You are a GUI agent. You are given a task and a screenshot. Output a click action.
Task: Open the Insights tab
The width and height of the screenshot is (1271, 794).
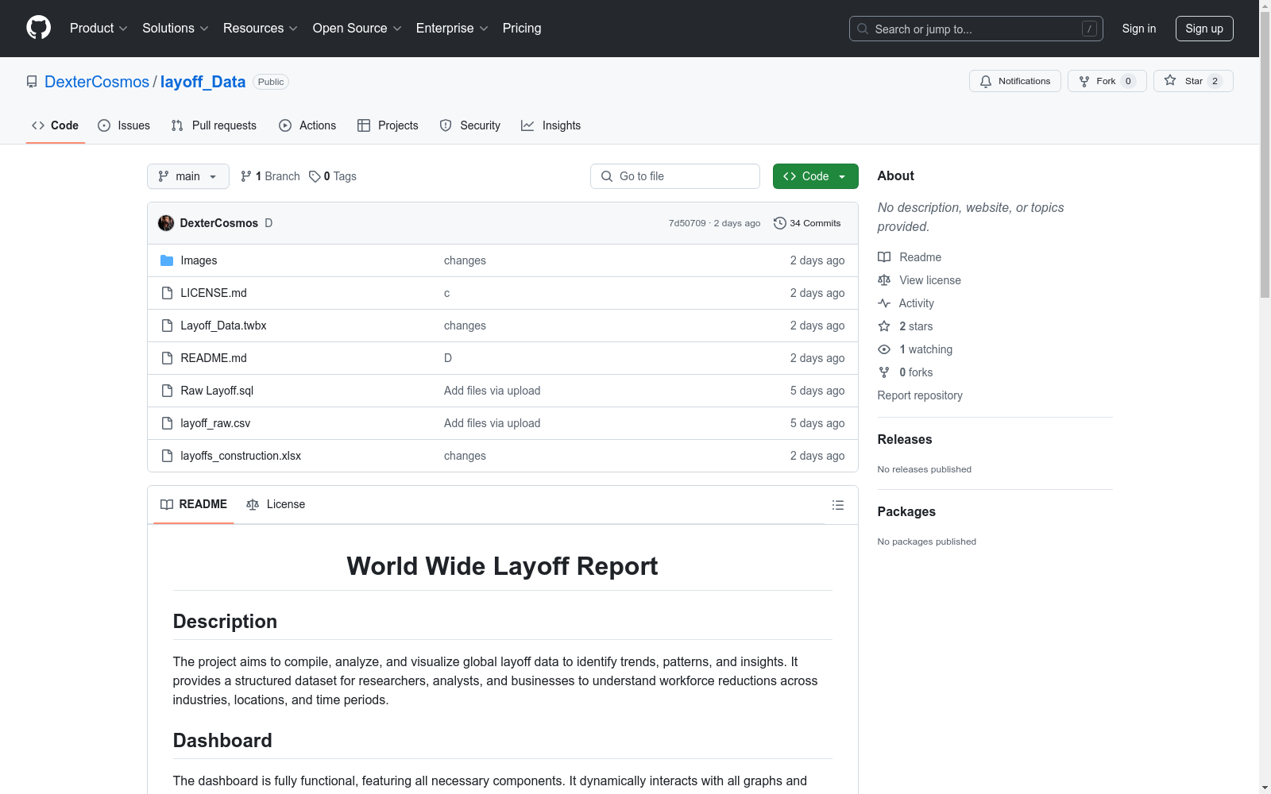(551, 125)
